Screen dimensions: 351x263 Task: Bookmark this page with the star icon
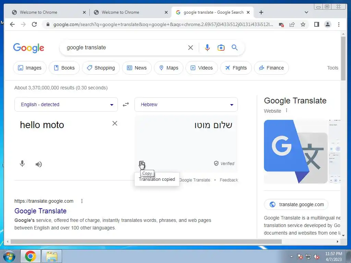[303, 24]
